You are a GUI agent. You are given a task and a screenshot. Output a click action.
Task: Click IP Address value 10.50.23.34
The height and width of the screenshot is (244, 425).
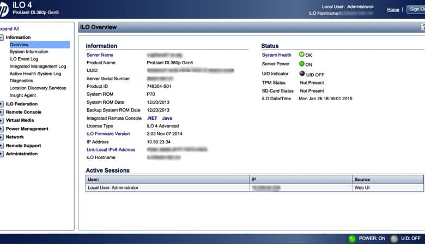pyautogui.click(x=159, y=142)
